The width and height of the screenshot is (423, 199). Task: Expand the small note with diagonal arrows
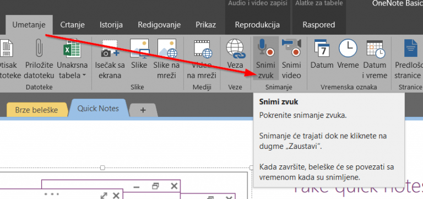point(104,196)
